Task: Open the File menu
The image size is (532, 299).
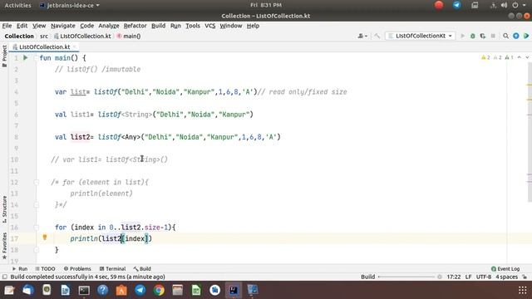Action: point(7,26)
